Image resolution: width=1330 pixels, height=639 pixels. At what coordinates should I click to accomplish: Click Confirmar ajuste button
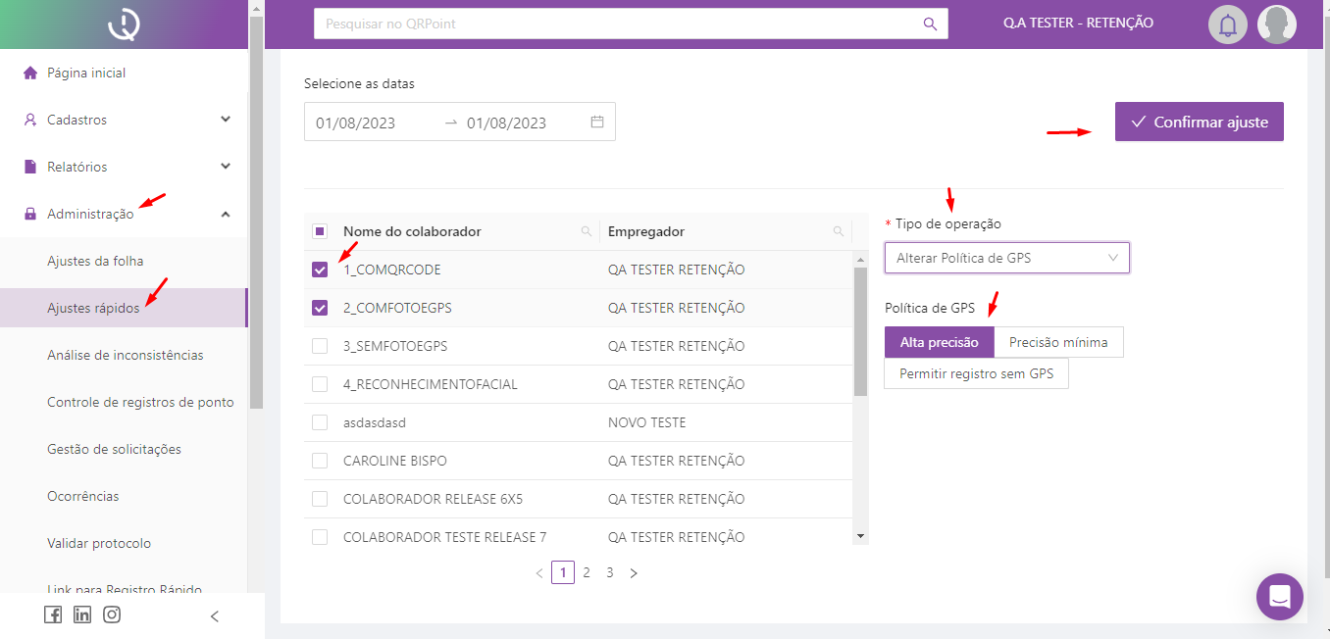coord(1199,123)
